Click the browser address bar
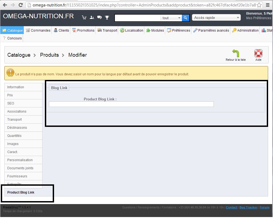This screenshot has width=273, height=220. click(x=144, y=5)
